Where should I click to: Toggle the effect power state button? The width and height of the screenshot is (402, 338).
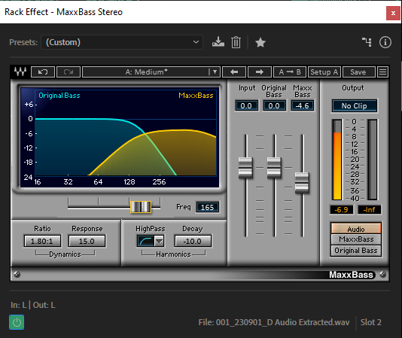(x=17, y=322)
